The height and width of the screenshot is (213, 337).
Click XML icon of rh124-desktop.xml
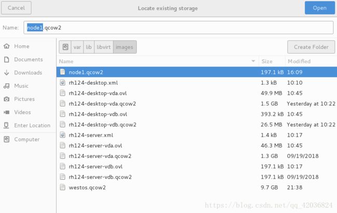pos(63,83)
